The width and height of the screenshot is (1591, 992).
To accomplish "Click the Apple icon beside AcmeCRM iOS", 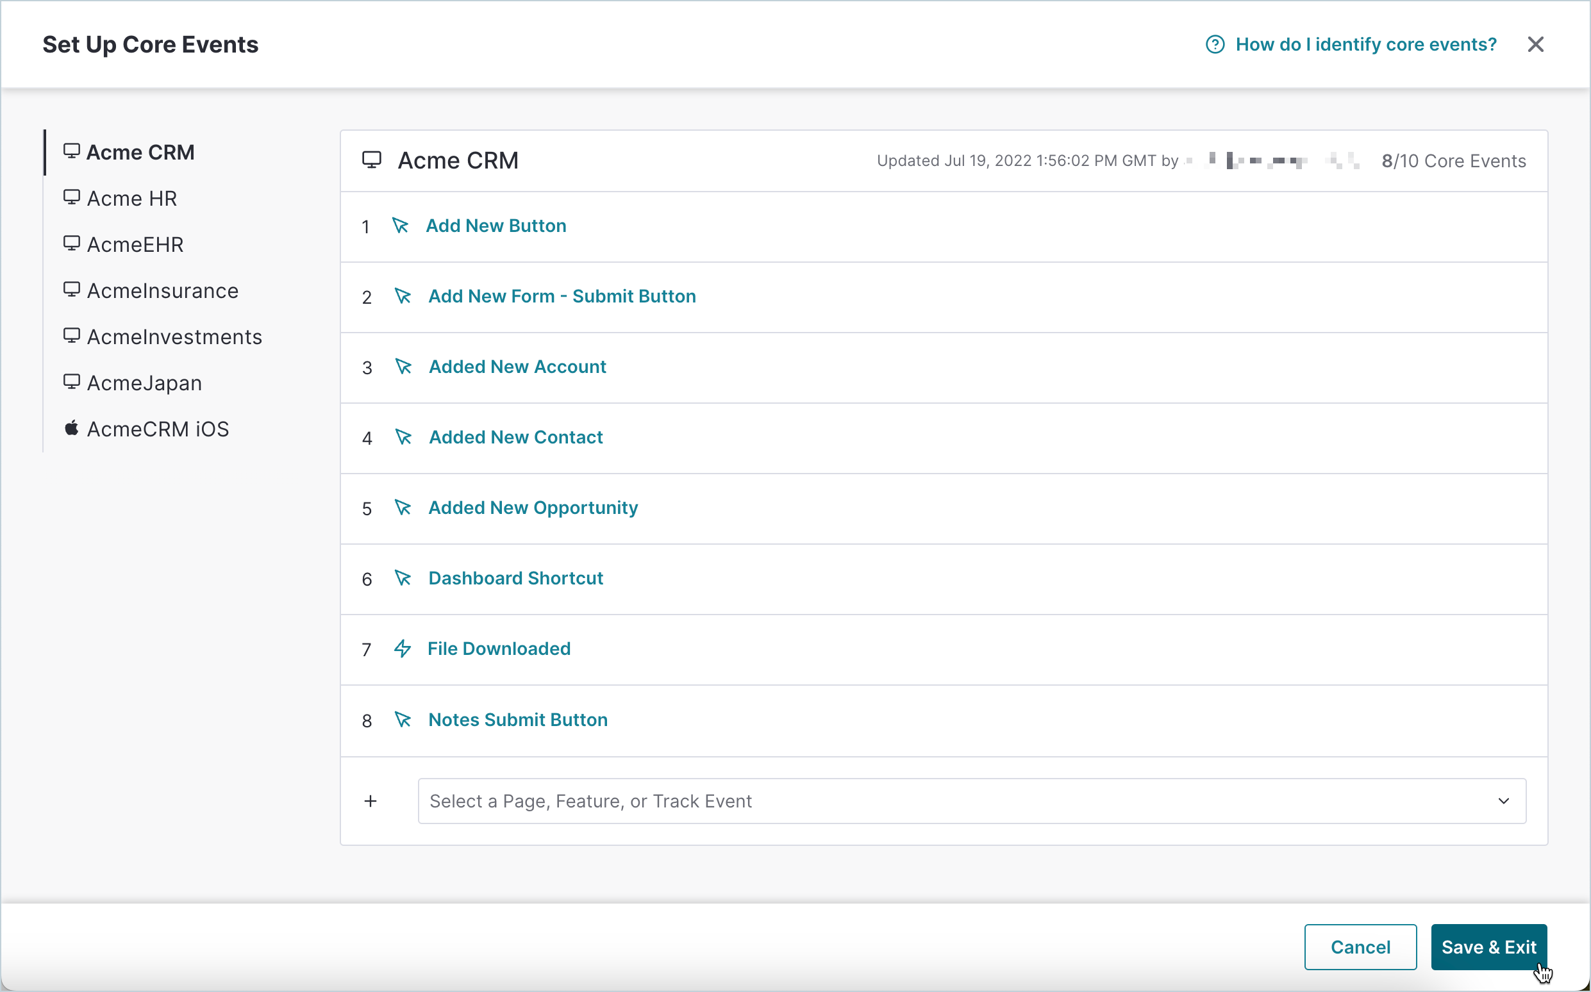I will [x=72, y=428].
